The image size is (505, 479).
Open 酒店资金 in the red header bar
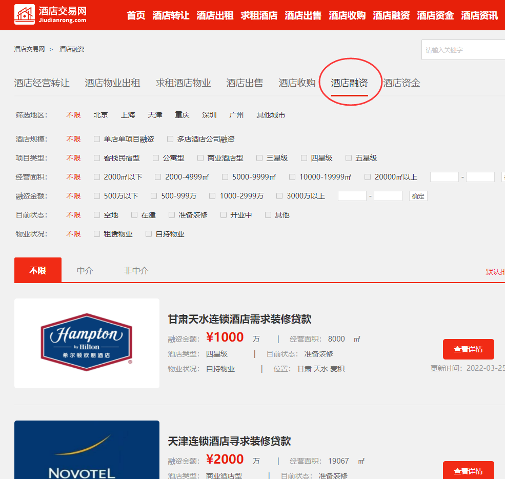click(x=435, y=15)
